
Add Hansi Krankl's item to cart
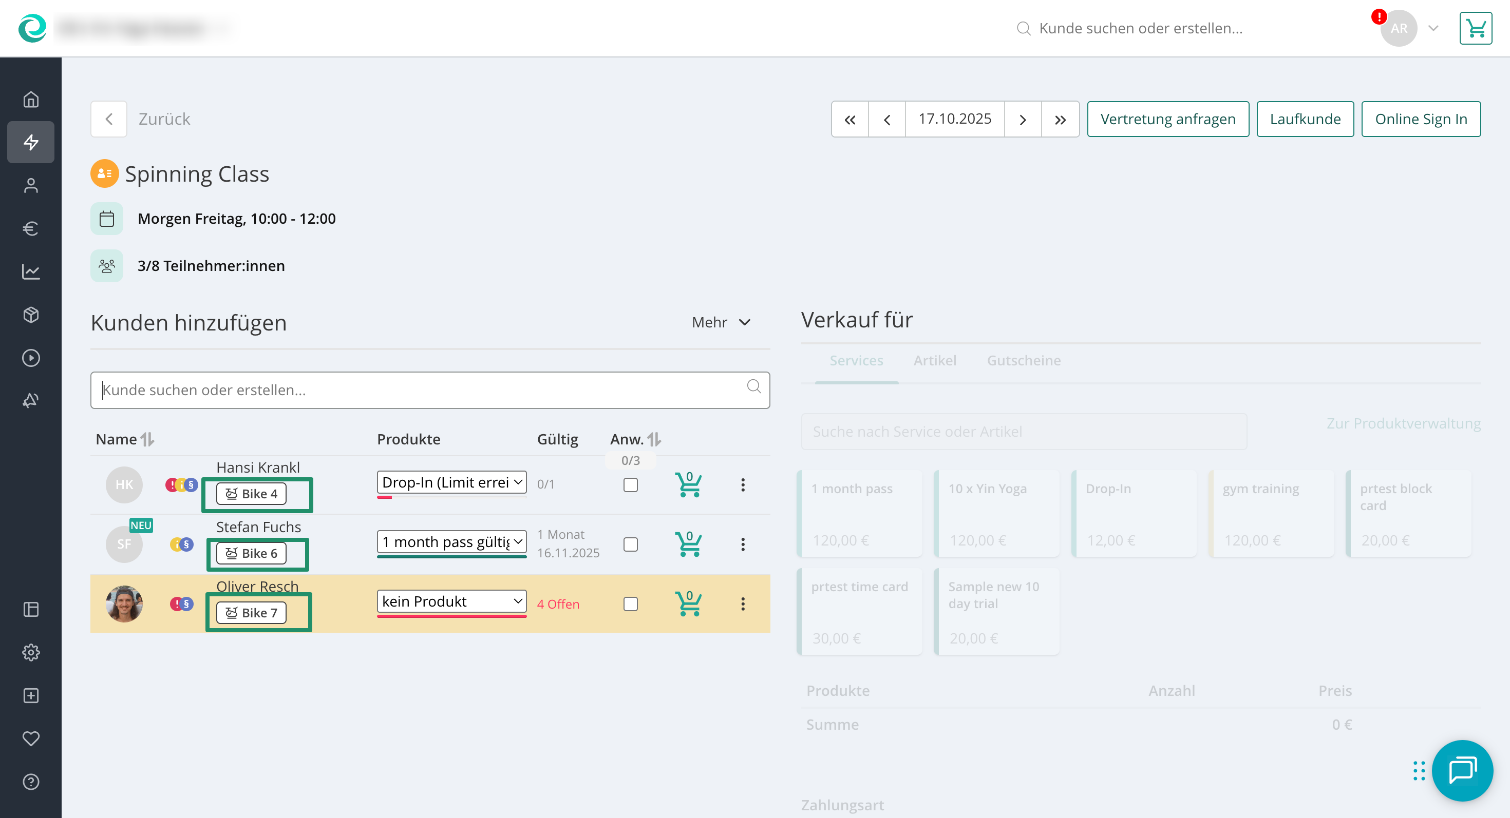(688, 485)
